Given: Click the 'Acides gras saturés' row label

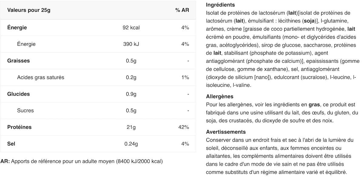Looking at the screenshot, I should 41,77.
